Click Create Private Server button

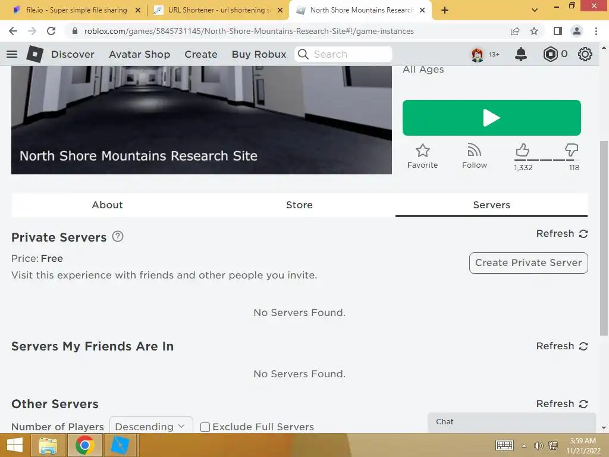tap(528, 263)
